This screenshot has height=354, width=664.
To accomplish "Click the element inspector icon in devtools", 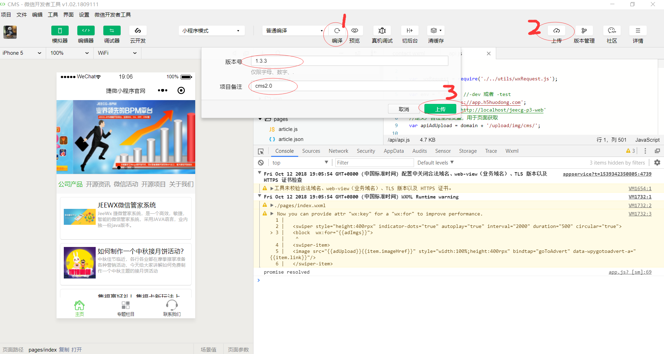I will [261, 151].
